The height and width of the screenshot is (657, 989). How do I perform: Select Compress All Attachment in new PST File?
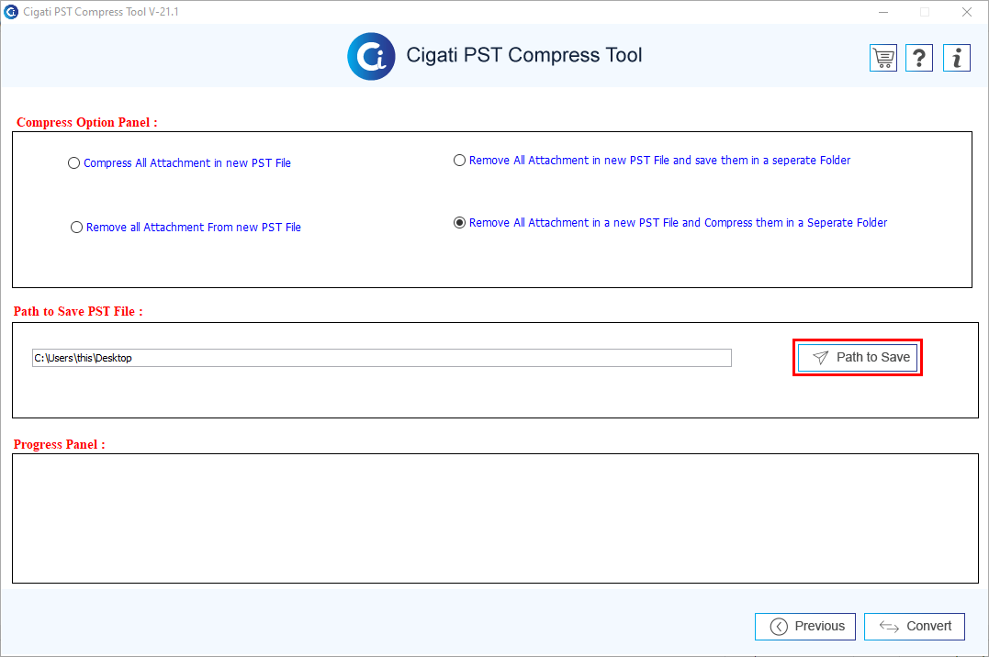[x=179, y=162]
